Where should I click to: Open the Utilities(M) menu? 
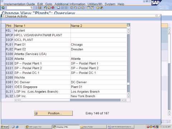pos(95,4)
